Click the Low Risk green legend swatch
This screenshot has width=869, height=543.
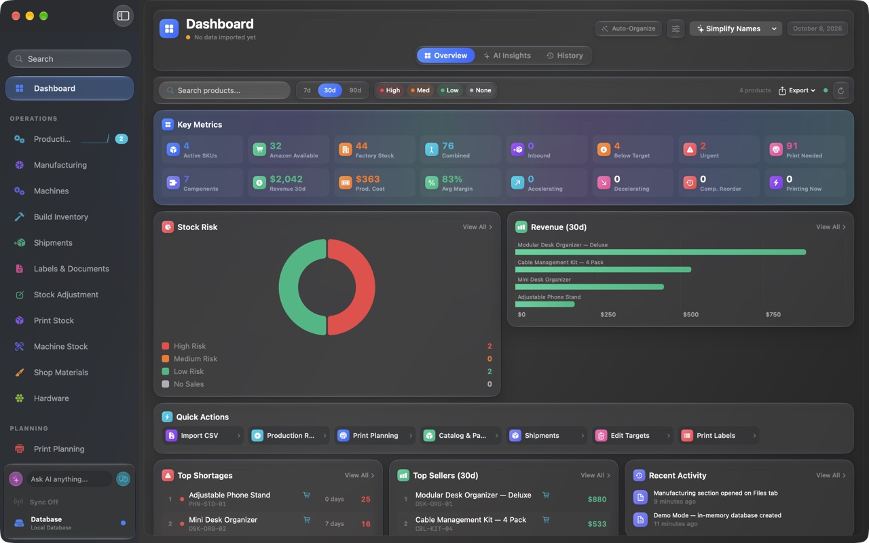[166, 371]
